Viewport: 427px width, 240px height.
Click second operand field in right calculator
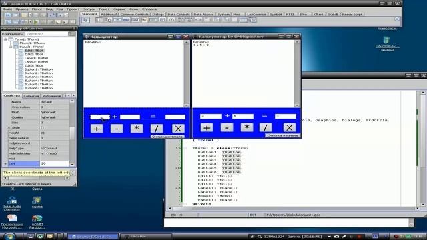click(x=243, y=116)
